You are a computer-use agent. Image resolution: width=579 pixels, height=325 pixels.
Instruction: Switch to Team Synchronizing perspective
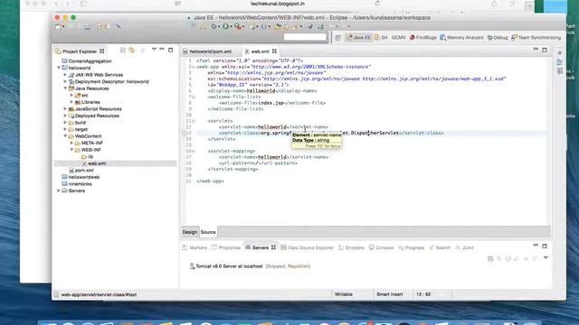pyautogui.click(x=536, y=38)
